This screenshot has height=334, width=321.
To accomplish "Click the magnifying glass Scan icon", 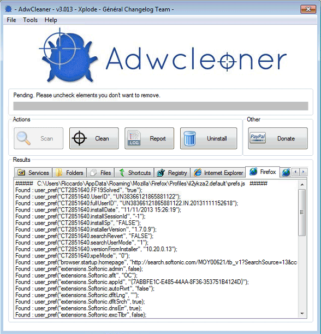I will 23,138.
